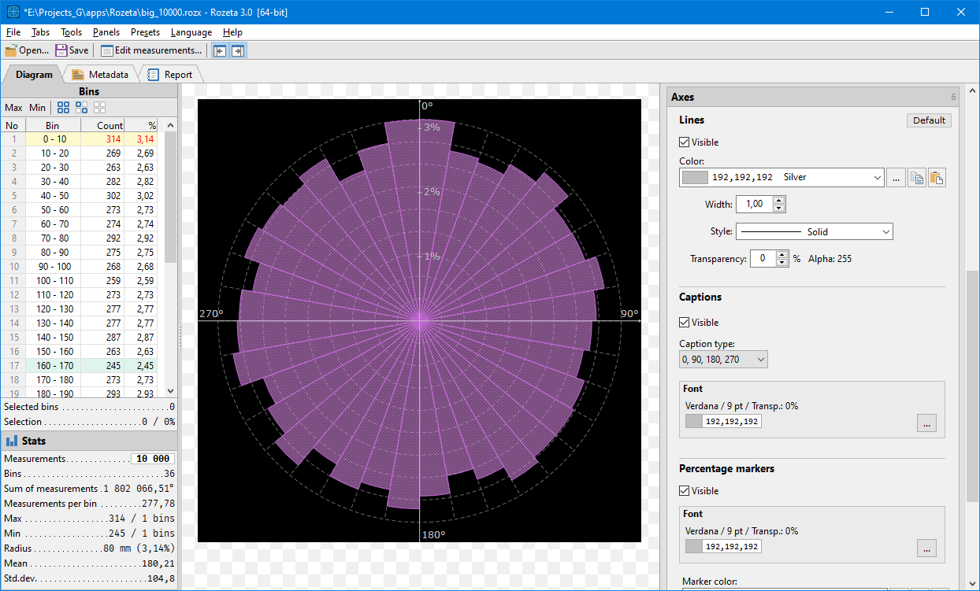Viewport: 980px width, 591px height.
Task: Switch to the Metadata tab
Action: pos(100,75)
